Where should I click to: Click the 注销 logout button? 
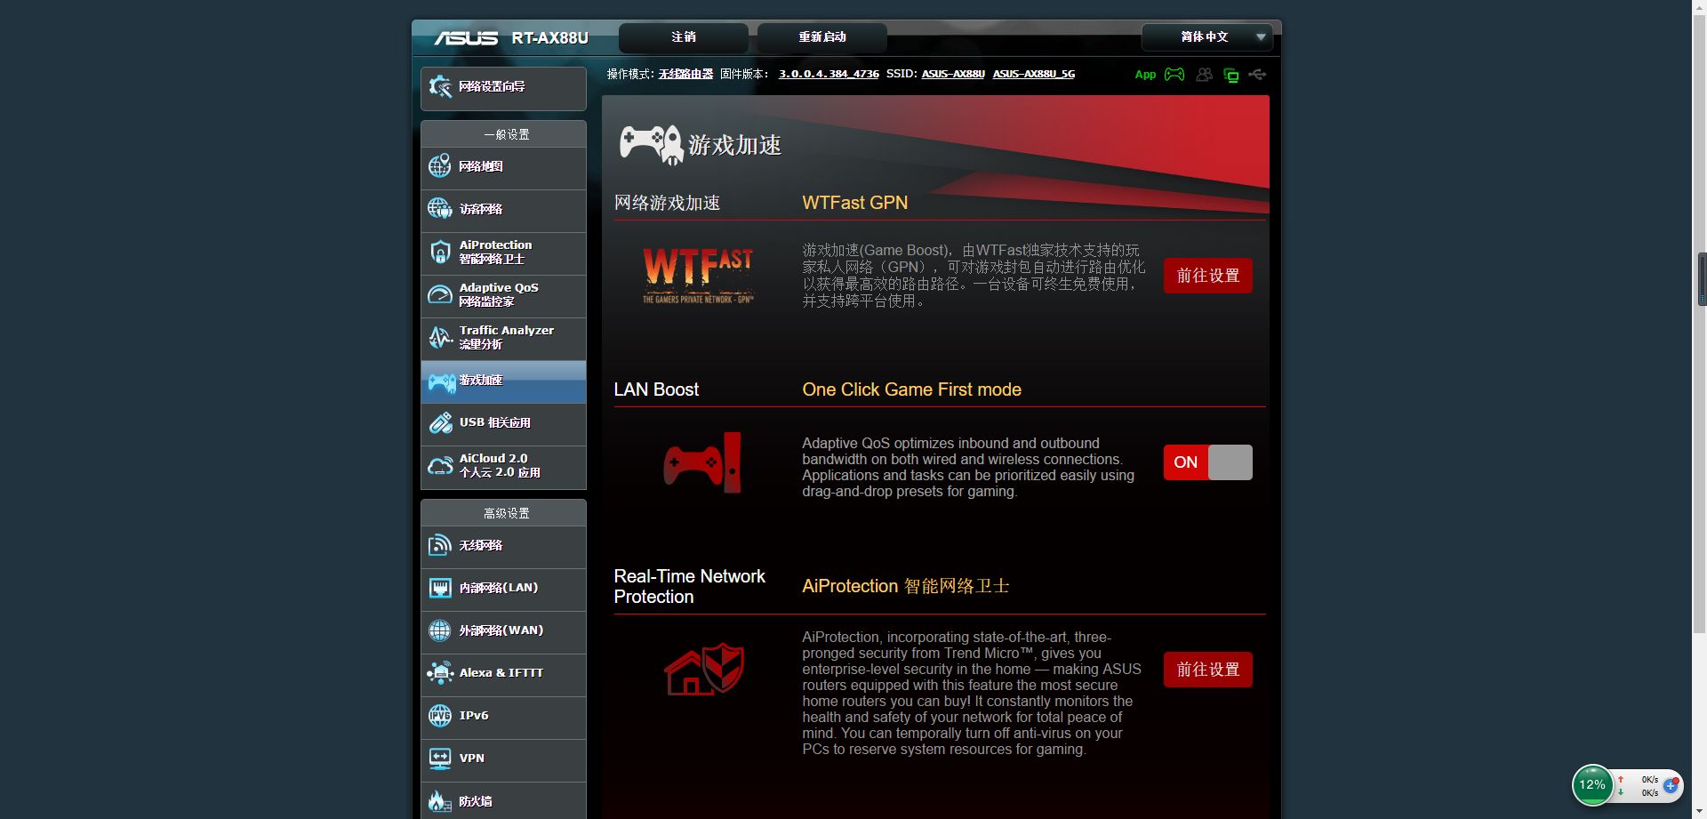click(684, 37)
